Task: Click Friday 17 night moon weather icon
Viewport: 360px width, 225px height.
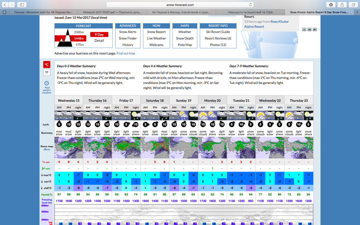Action: [x=136, y=115]
